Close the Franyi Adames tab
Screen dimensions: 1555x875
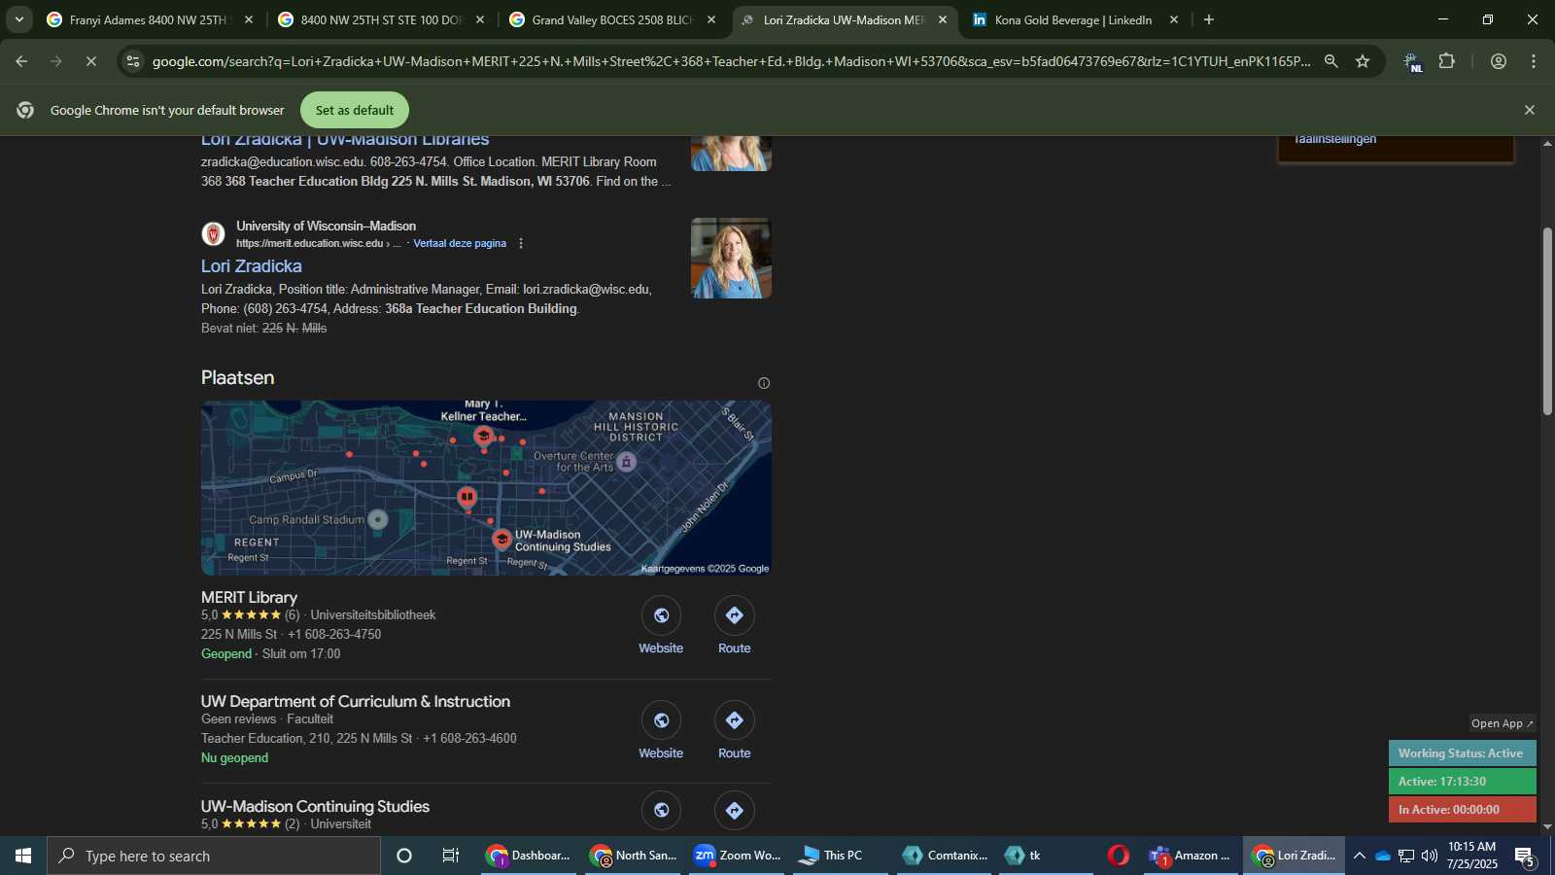[249, 19]
